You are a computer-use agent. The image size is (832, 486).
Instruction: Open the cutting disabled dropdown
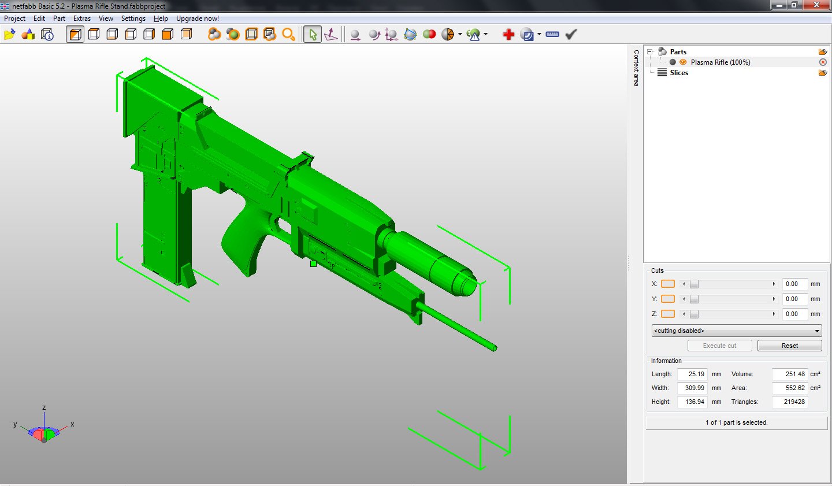(x=737, y=331)
